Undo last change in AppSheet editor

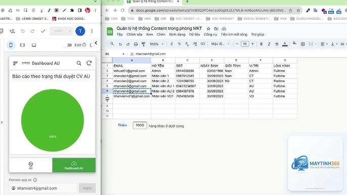[x=23, y=31]
